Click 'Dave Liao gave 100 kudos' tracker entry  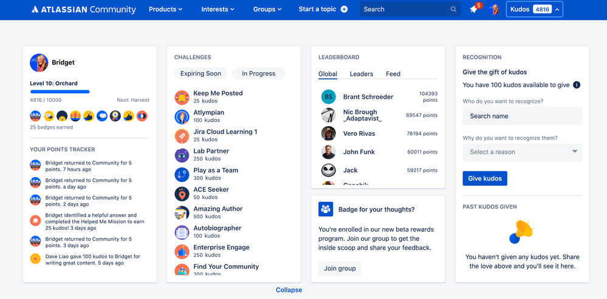92,260
